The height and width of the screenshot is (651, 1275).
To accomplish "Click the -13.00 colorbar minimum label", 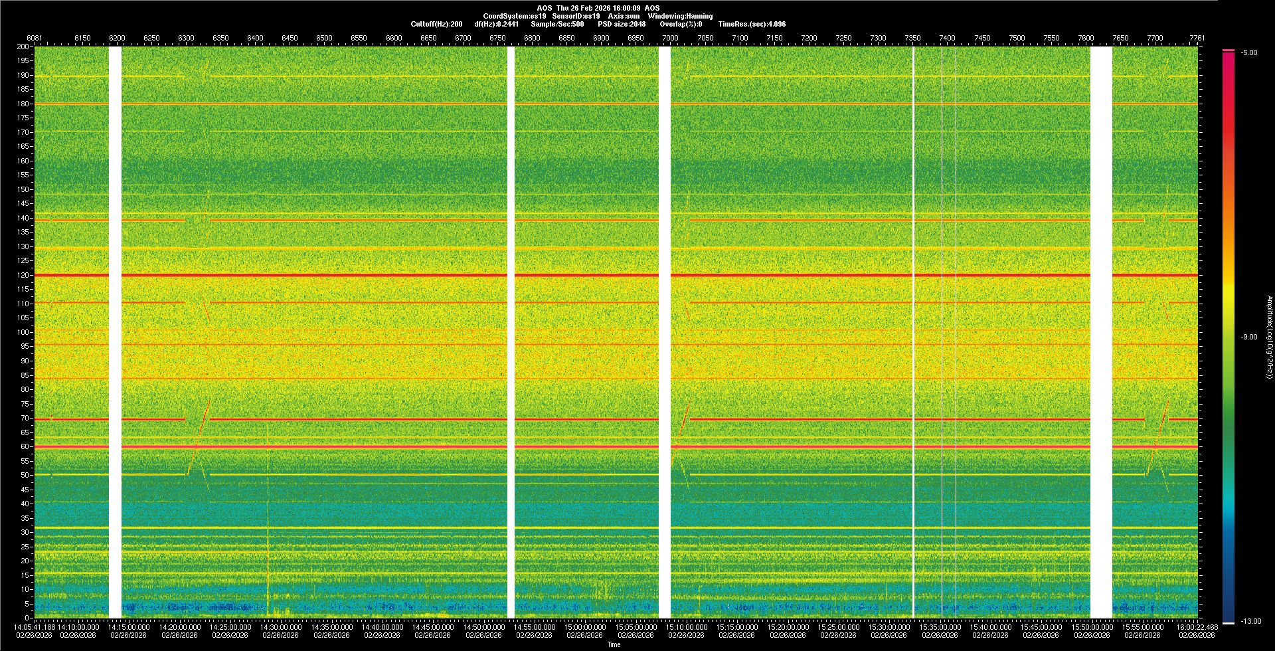I will tap(1250, 622).
